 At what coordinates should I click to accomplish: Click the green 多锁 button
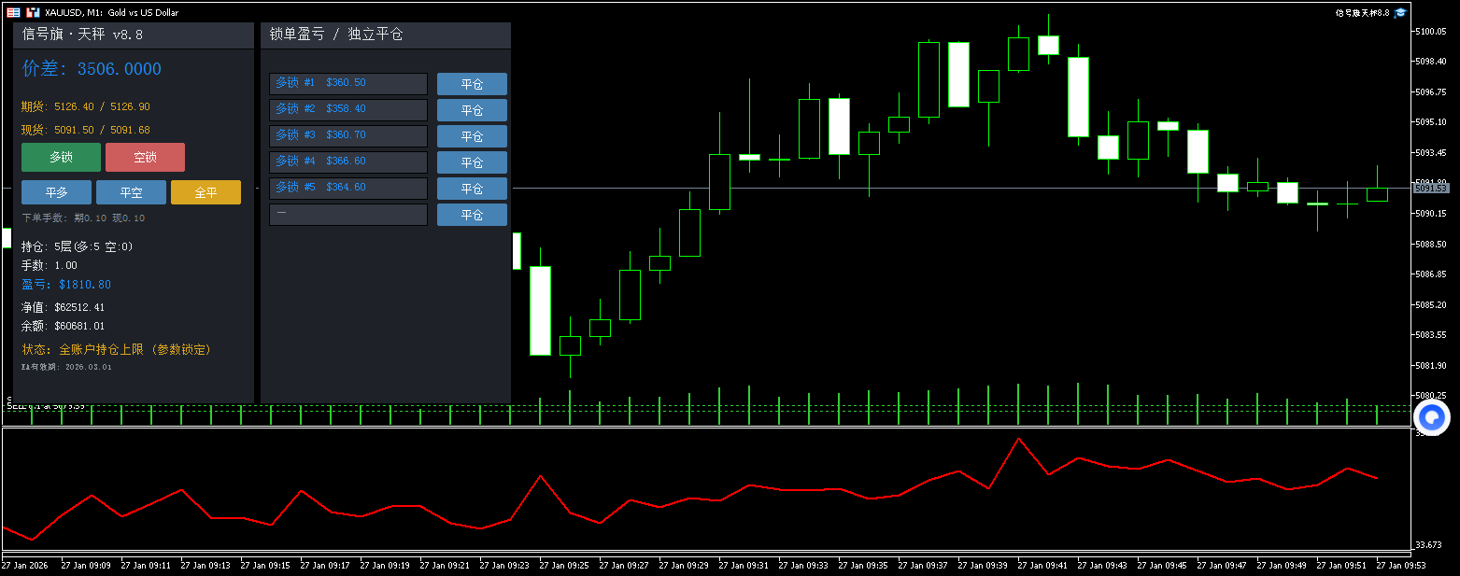[x=61, y=157]
